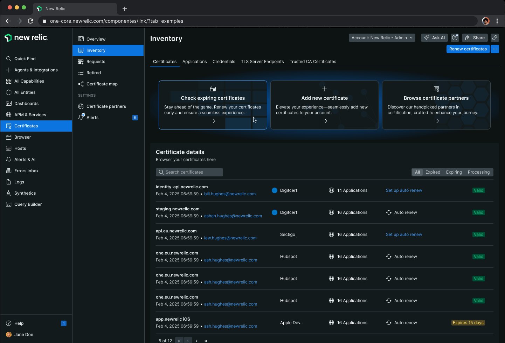505x343 pixels.
Task: Filter certificates by Processing
Action: [x=479, y=172]
